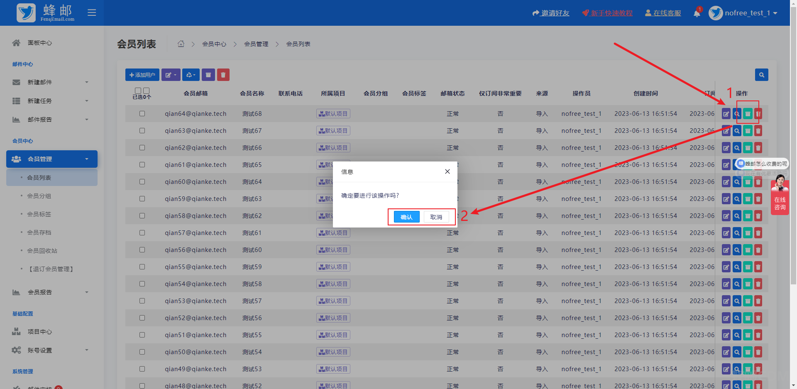797x389 pixels.
Task: Open the 蜂邮 FengEmail logo
Action: [x=46, y=13]
